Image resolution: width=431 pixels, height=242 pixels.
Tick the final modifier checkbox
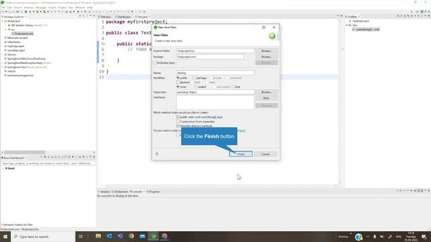233,87
